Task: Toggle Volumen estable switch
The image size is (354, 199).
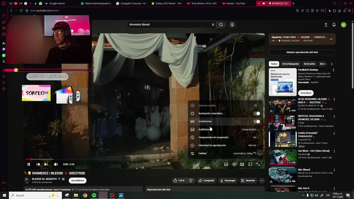Action: [x=257, y=106]
